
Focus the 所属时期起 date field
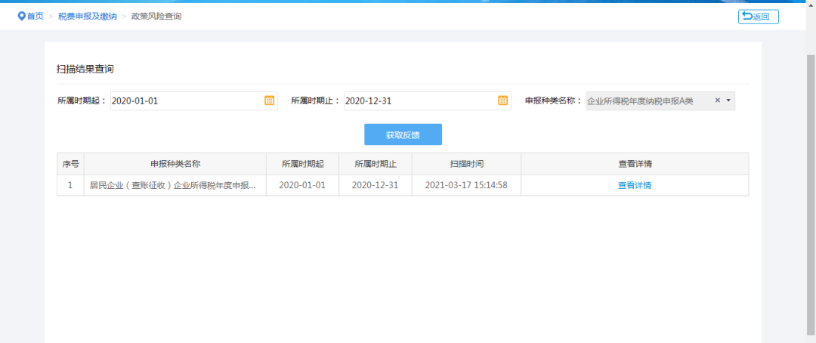[193, 101]
